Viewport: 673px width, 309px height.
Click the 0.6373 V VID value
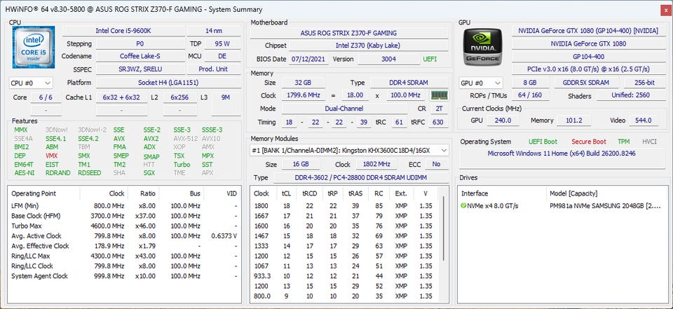pos(224,236)
